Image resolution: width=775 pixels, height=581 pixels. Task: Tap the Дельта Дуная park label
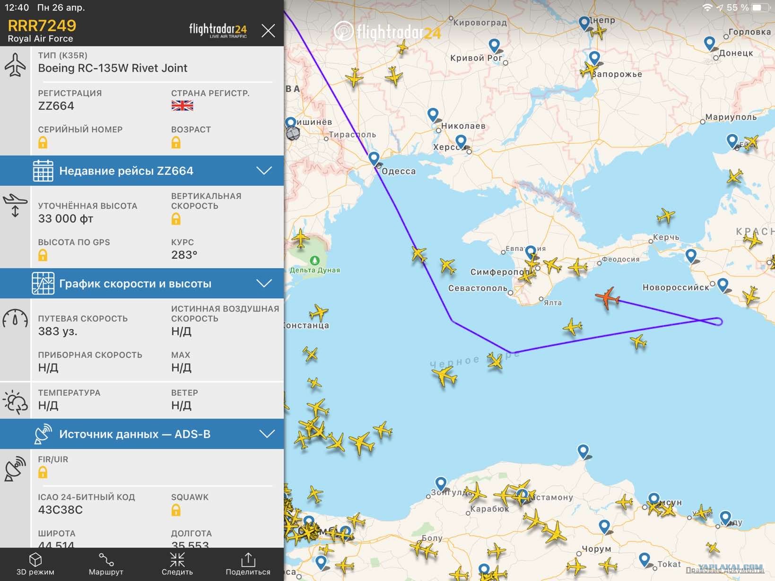point(315,270)
